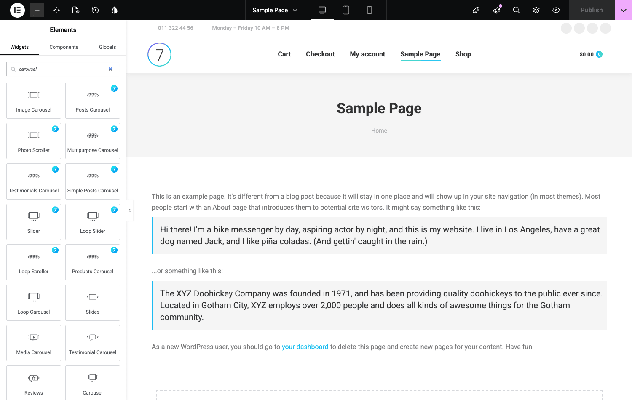This screenshot has width=632, height=400.
Task: Open the History clock icon
Action: (95, 10)
